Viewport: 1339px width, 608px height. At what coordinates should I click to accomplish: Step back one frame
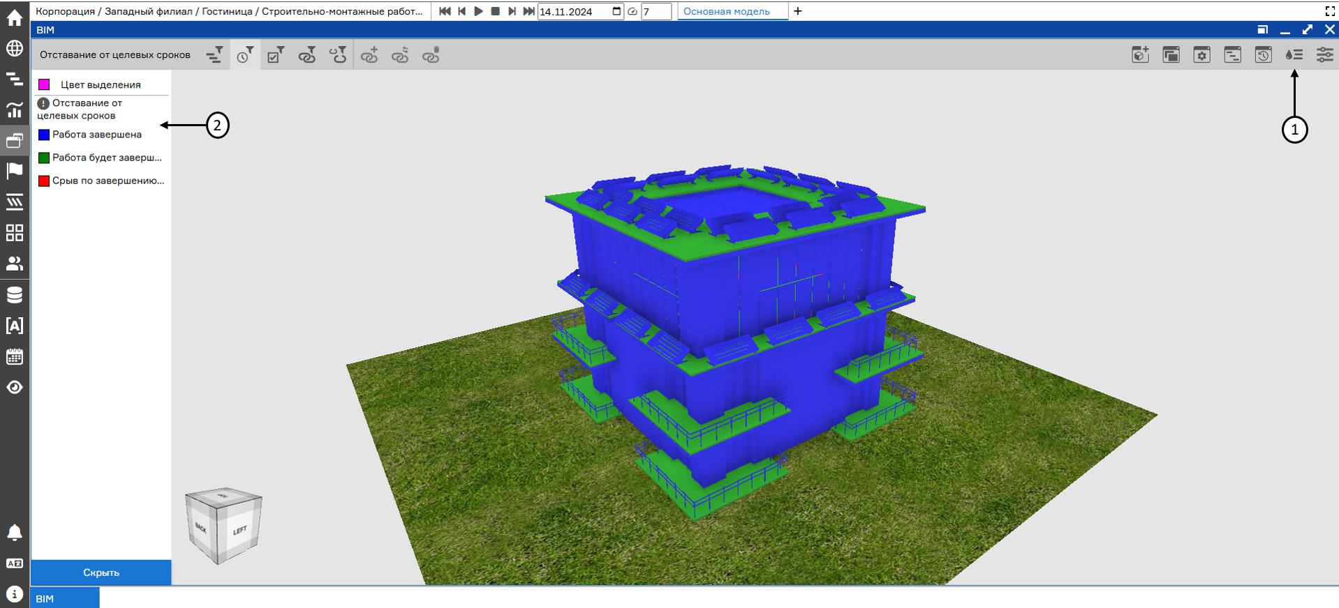coord(462,11)
